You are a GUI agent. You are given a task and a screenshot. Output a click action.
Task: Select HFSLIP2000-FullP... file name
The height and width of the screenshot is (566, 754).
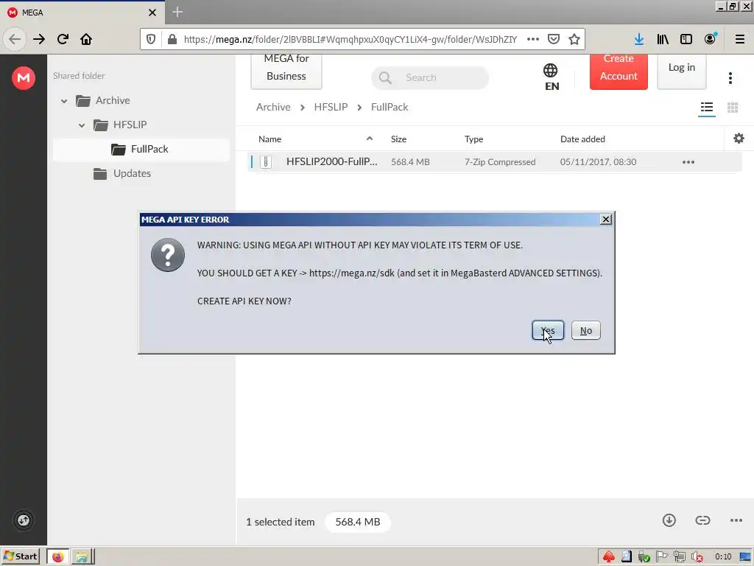pos(332,161)
